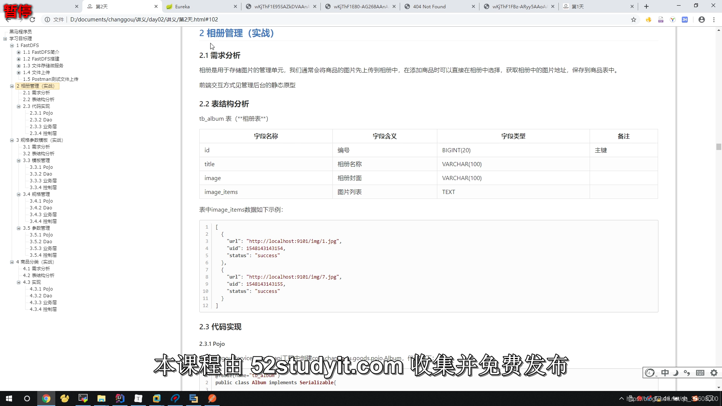Bookmark this page with the star icon

click(x=634, y=20)
